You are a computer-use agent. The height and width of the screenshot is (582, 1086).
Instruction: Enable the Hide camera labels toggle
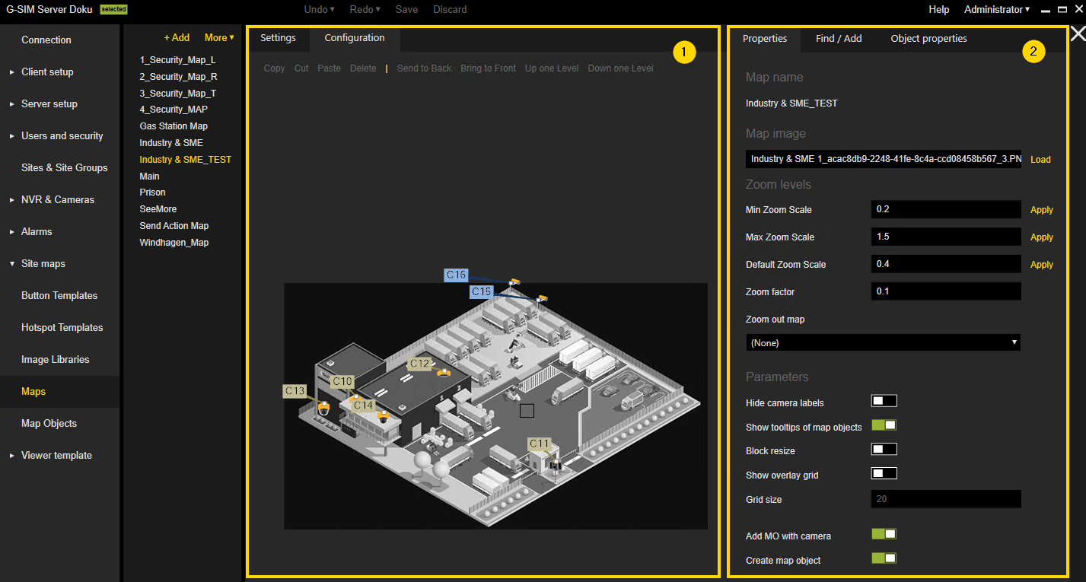coord(884,401)
